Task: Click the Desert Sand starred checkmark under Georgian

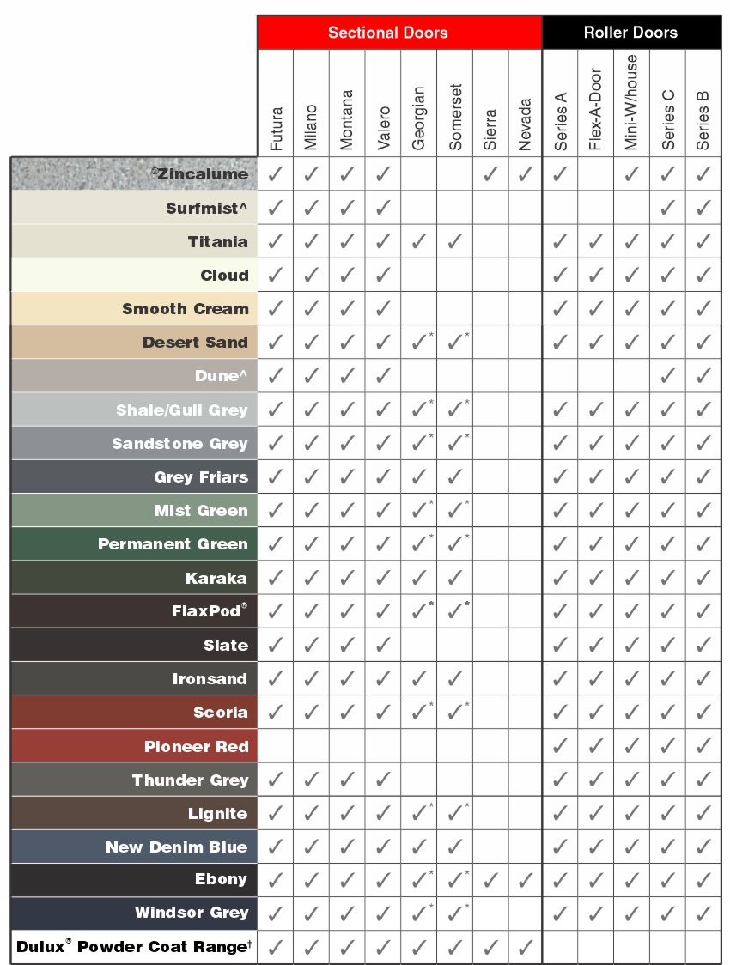Action: (421, 341)
